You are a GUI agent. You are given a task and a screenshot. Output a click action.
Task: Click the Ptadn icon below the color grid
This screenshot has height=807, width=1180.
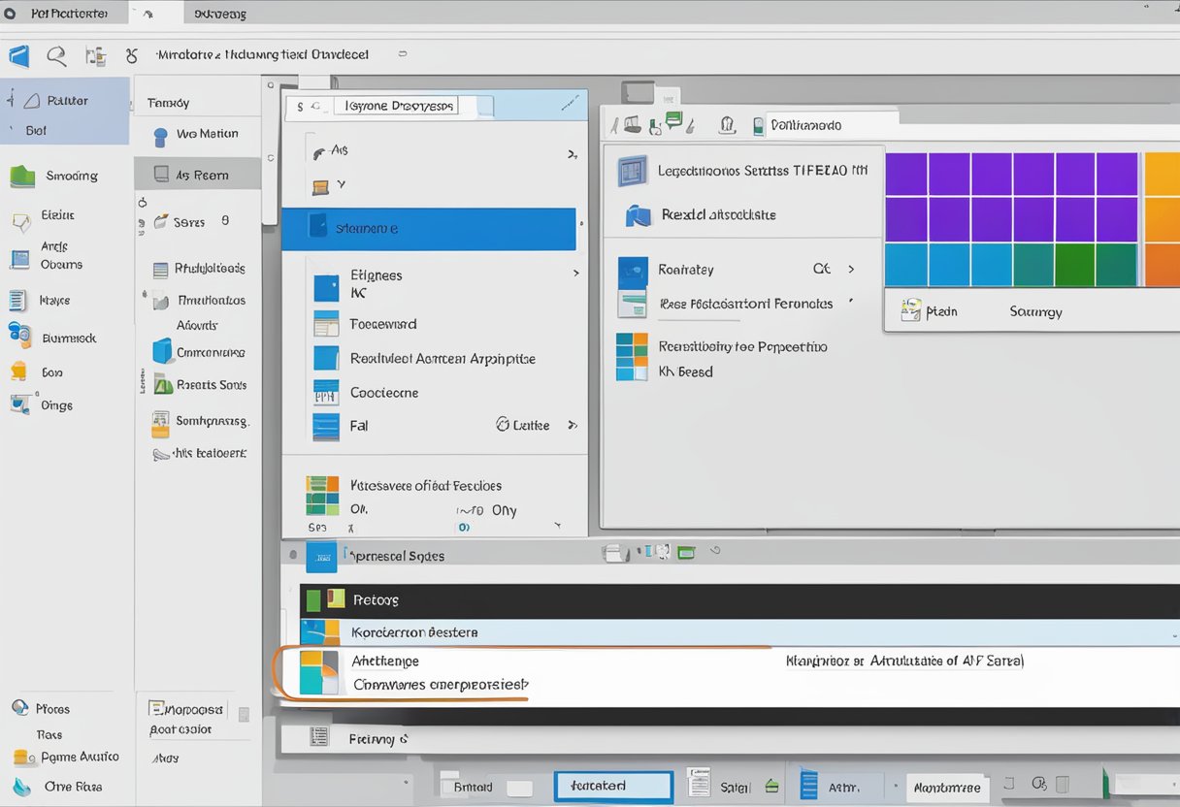pyautogui.click(x=910, y=310)
